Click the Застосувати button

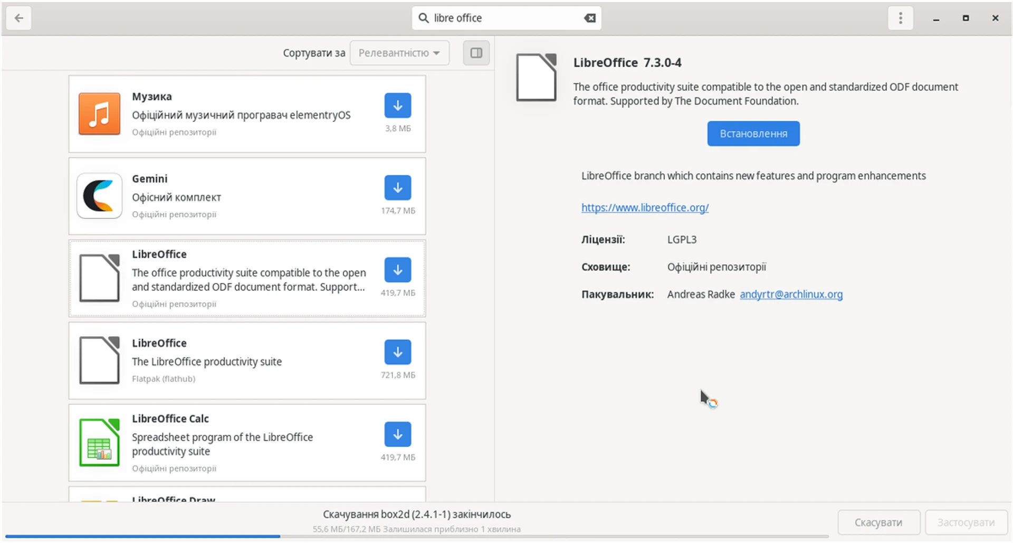(966, 523)
